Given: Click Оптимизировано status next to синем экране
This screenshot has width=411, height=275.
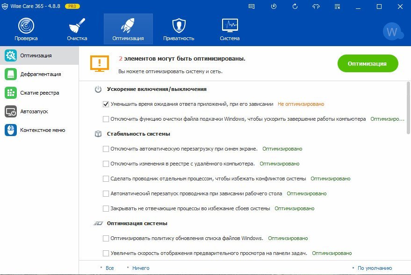Looking at the screenshot, I should tap(282, 149).
